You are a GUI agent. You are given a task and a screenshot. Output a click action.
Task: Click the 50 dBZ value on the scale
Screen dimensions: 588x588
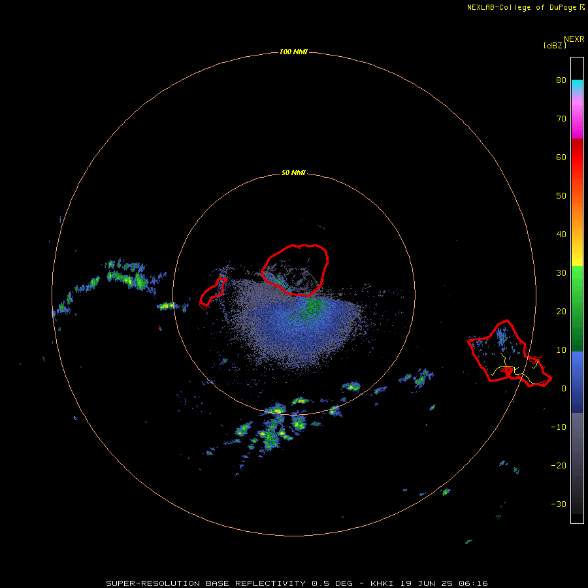pos(561,196)
